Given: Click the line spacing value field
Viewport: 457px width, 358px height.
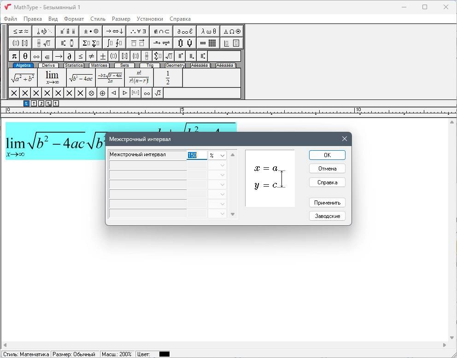Looking at the screenshot, I should 197,155.
